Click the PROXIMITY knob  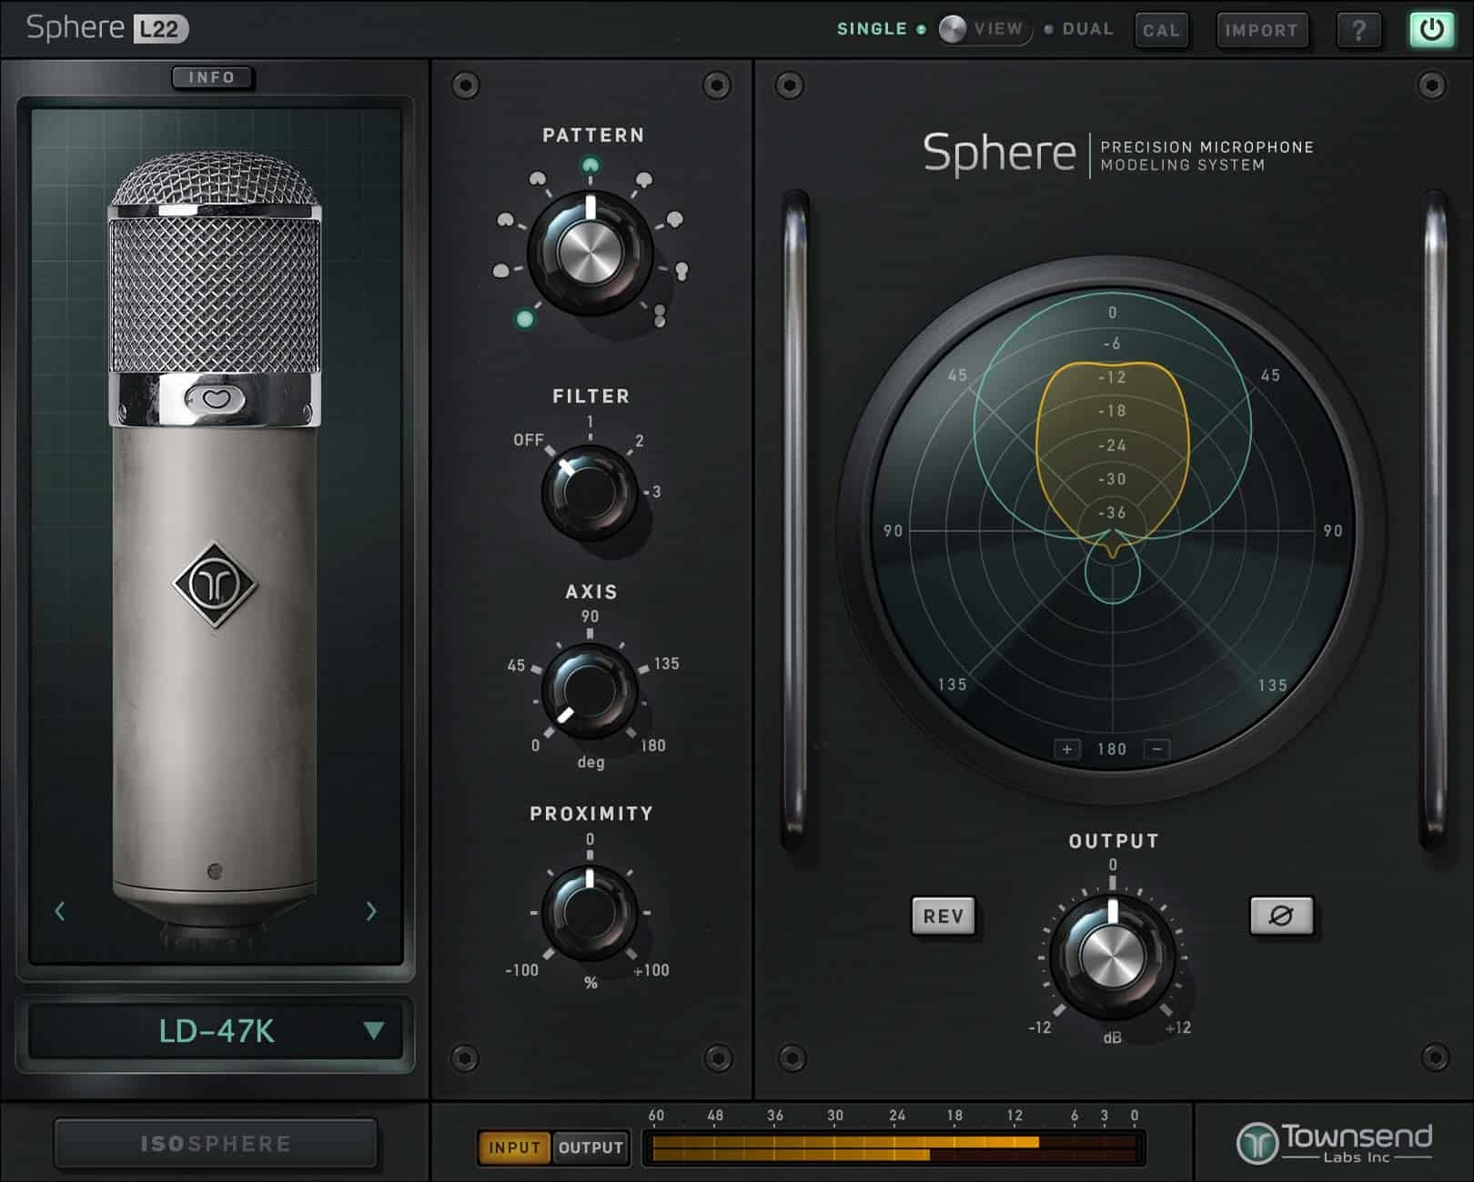coord(590,913)
